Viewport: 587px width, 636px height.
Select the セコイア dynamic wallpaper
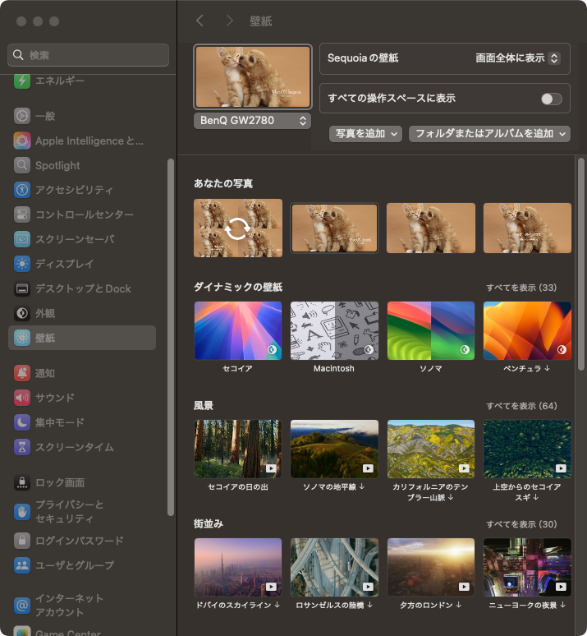(238, 330)
